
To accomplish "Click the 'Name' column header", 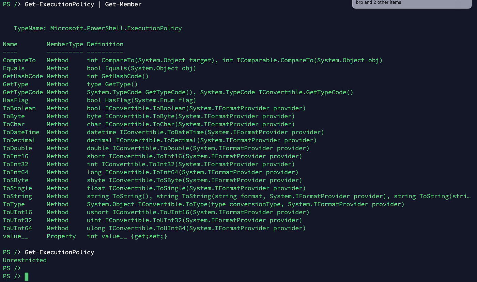I will tap(10, 44).
